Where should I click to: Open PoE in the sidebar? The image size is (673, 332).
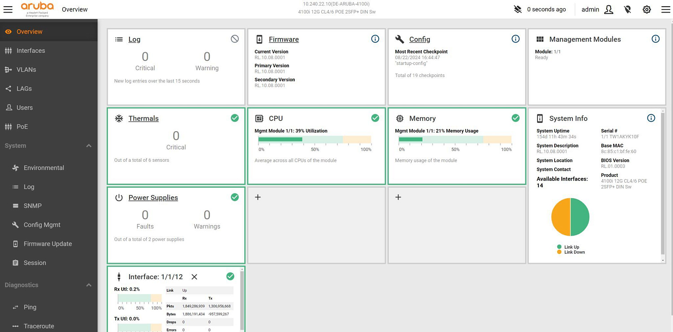[48, 126]
